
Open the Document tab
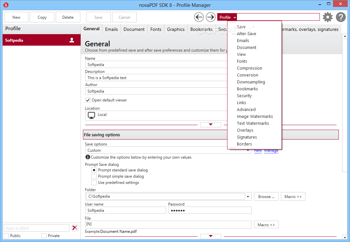coord(134,29)
